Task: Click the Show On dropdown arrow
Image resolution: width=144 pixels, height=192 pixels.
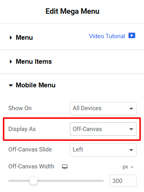Action: pos(131,109)
